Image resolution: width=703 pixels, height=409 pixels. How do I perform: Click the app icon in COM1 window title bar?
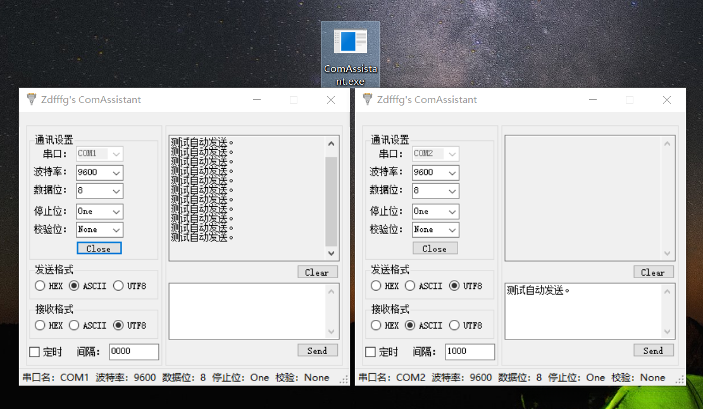[32, 99]
